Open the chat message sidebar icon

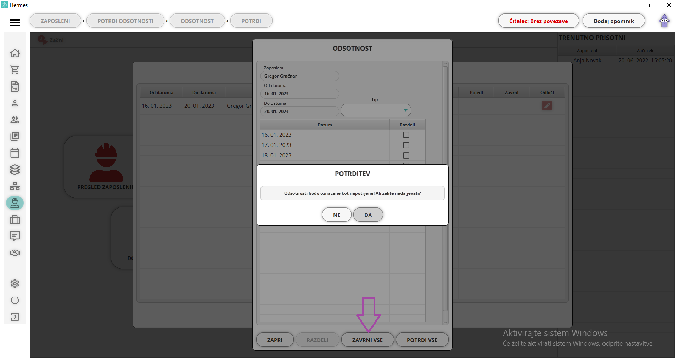[x=15, y=236]
